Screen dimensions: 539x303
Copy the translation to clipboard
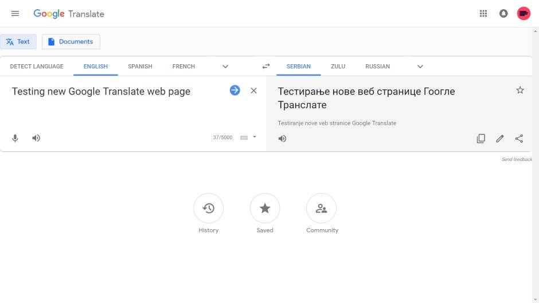[x=481, y=139]
